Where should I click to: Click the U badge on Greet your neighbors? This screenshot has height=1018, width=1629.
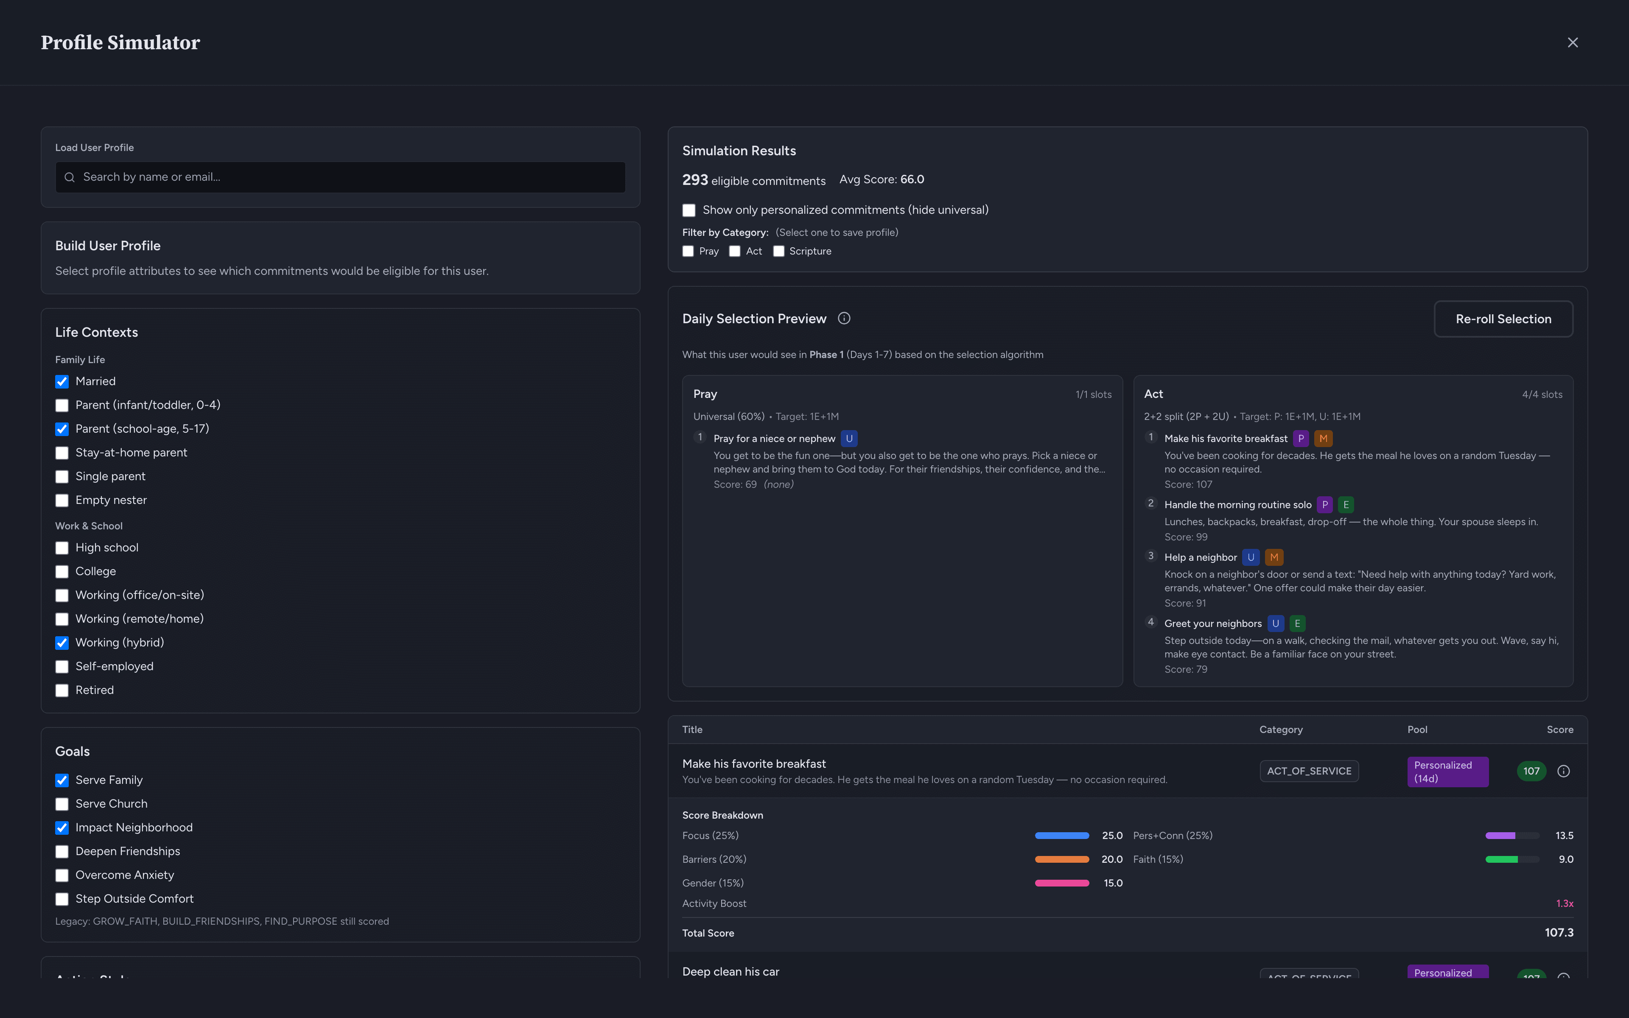(1276, 624)
